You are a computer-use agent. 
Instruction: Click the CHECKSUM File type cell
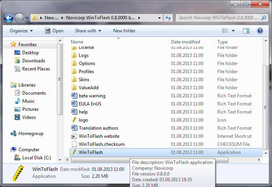(233, 144)
